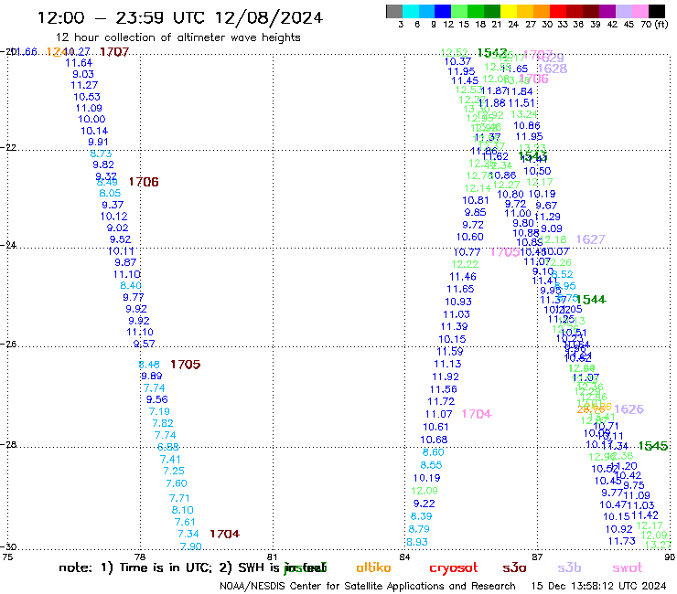Click the green '1544' pass time label
Viewport: 677px width, 594px height.
tap(591, 300)
